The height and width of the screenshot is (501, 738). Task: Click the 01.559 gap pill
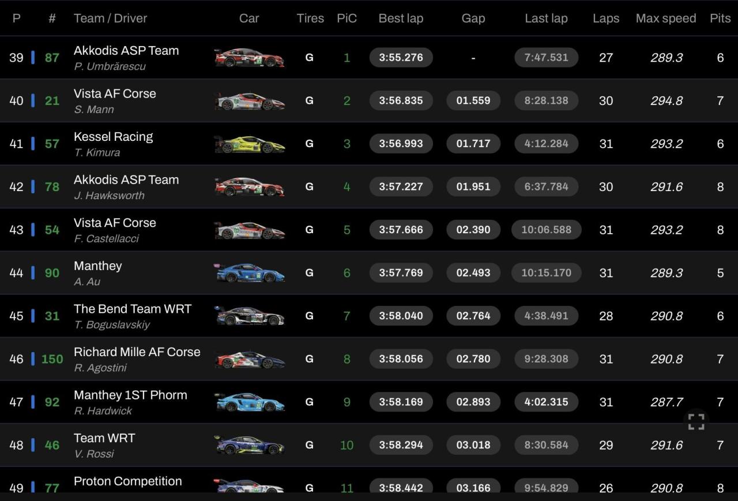[473, 100]
